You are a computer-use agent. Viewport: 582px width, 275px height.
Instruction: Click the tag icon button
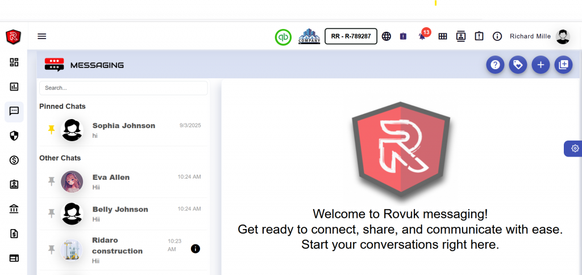pos(518,65)
